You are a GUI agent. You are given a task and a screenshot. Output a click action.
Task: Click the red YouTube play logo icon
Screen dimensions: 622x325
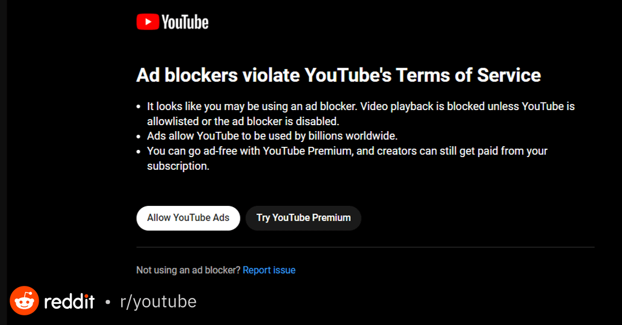click(147, 22)
